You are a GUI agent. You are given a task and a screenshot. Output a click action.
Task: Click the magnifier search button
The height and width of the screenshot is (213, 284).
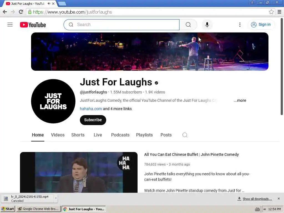(188, 25)
